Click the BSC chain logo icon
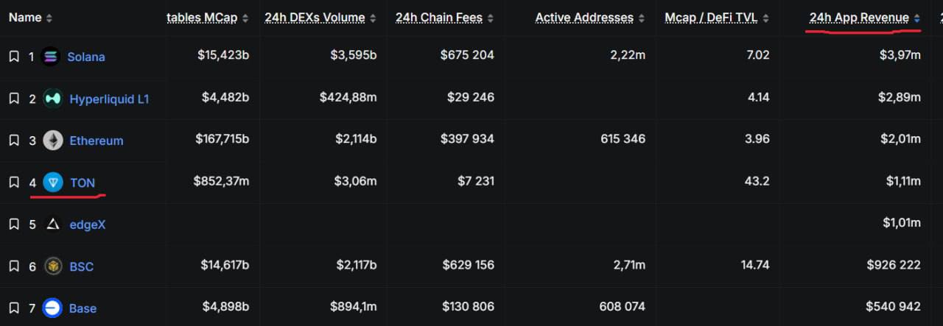 point(53,266)
